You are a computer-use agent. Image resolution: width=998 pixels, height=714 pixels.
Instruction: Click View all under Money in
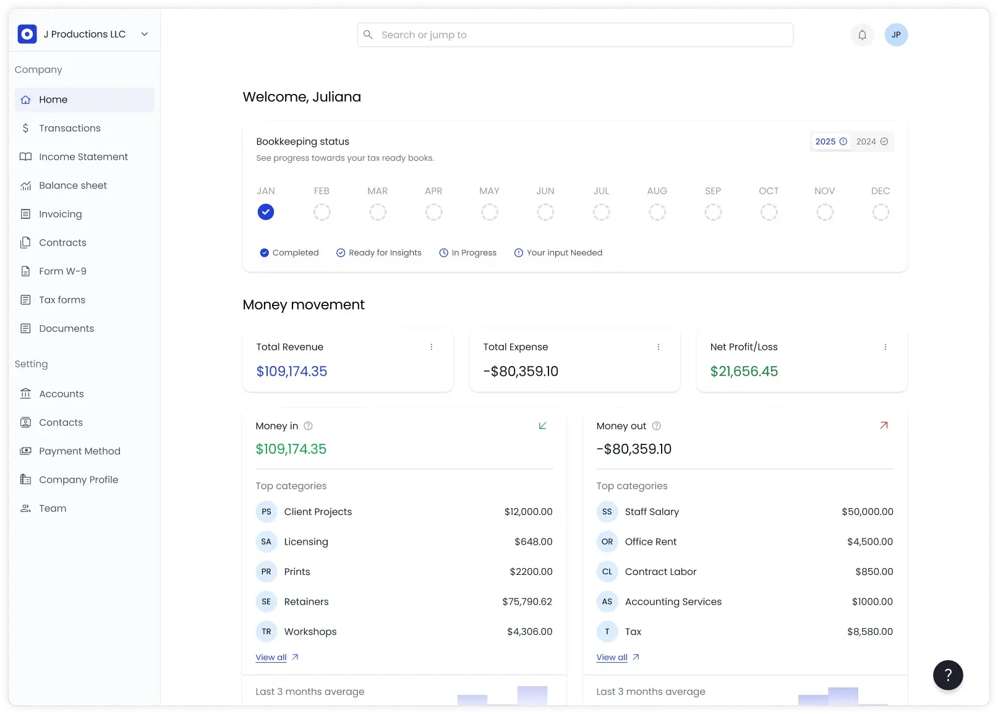[x=277, y=657]
